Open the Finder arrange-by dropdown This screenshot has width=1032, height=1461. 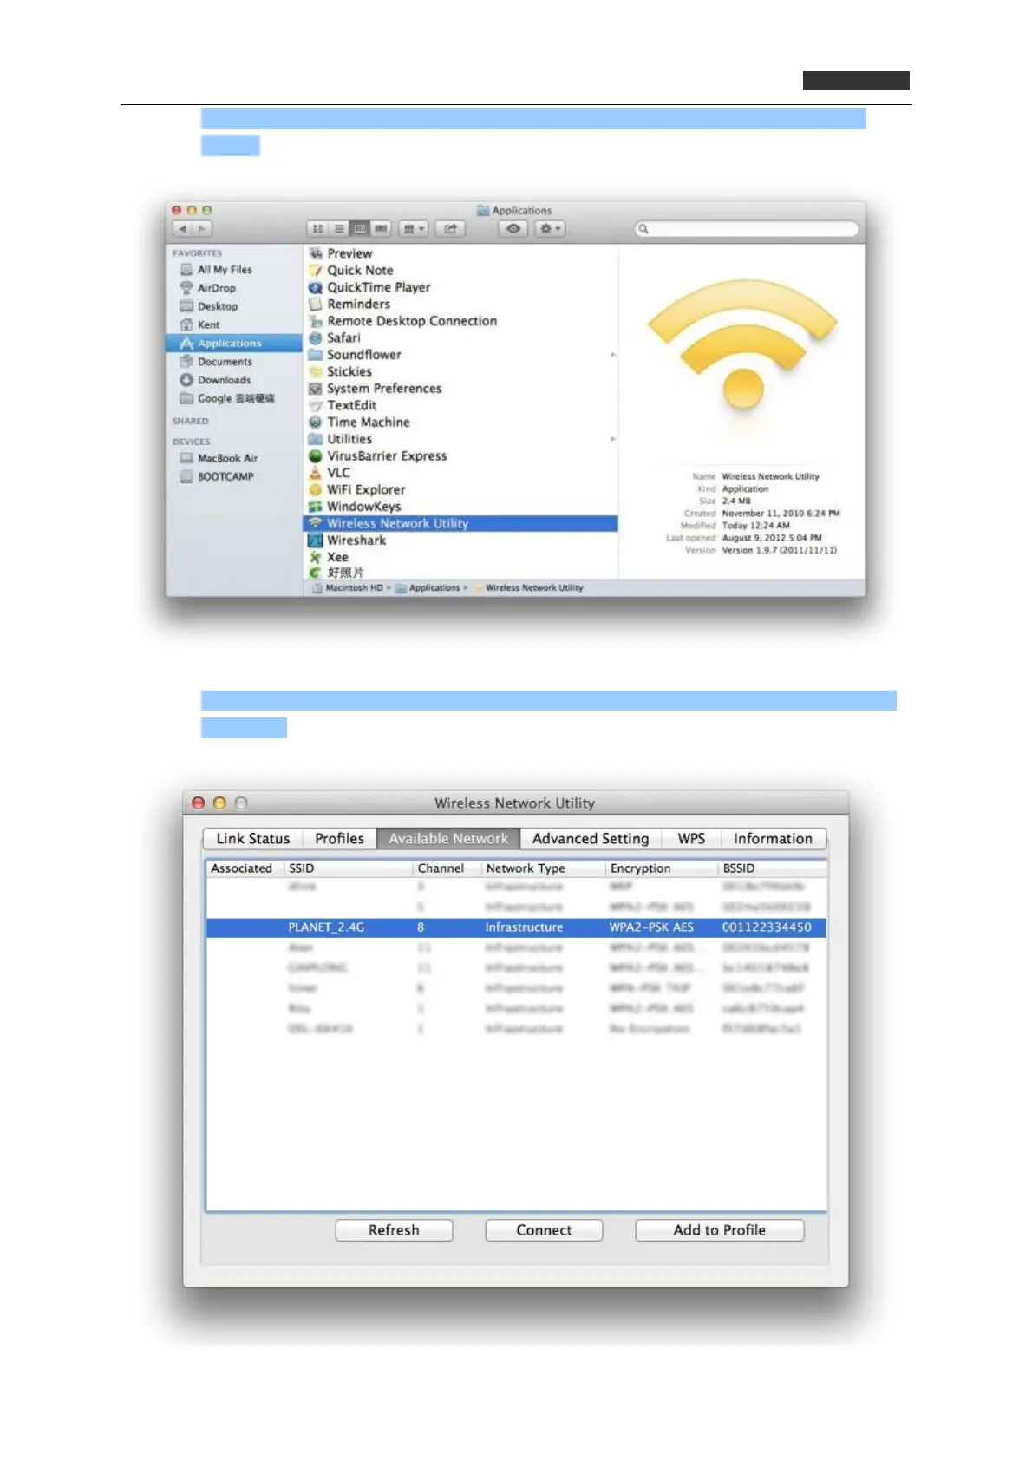414,229
